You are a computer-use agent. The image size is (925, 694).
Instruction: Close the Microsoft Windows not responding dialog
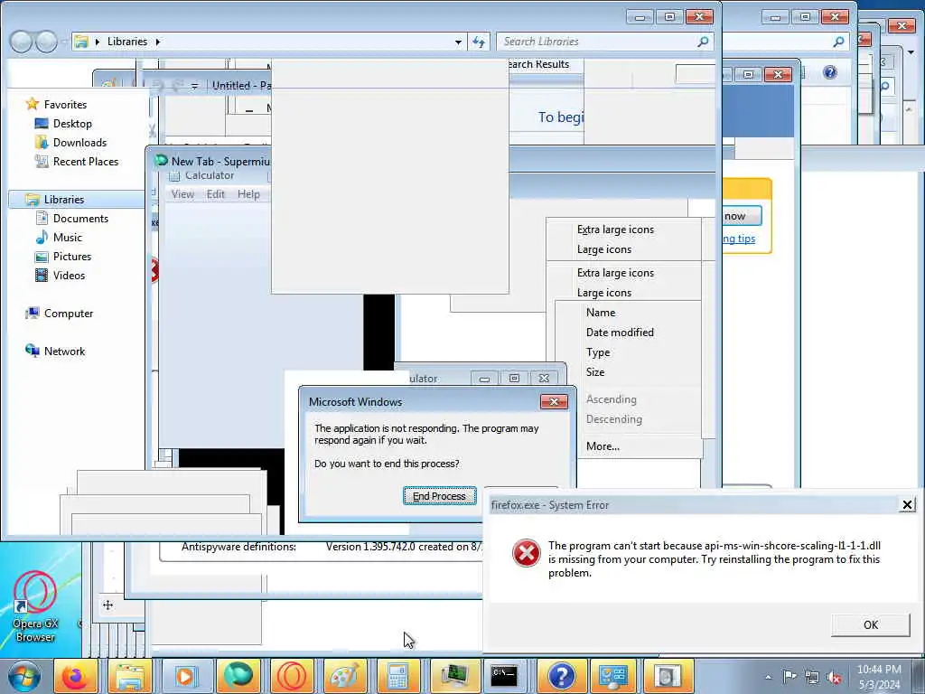[554, 402]
